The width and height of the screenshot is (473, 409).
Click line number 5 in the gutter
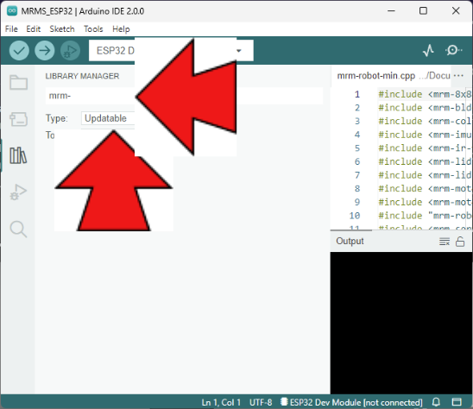tap(357, 148)
